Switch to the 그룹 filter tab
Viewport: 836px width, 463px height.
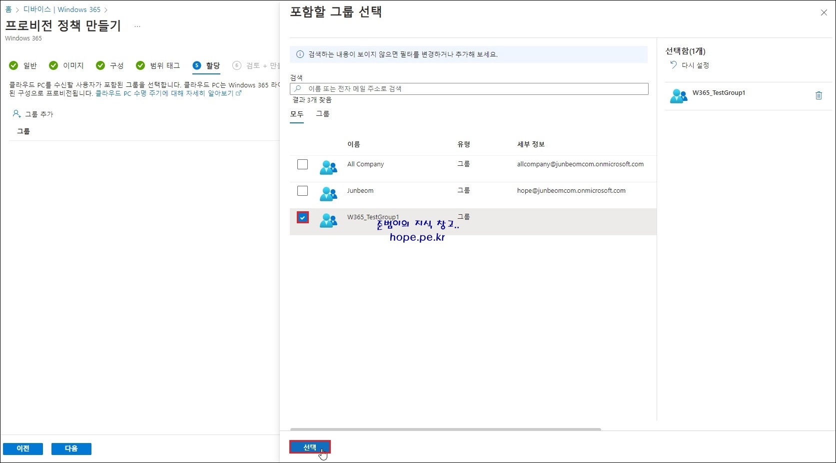coord(323,114)
